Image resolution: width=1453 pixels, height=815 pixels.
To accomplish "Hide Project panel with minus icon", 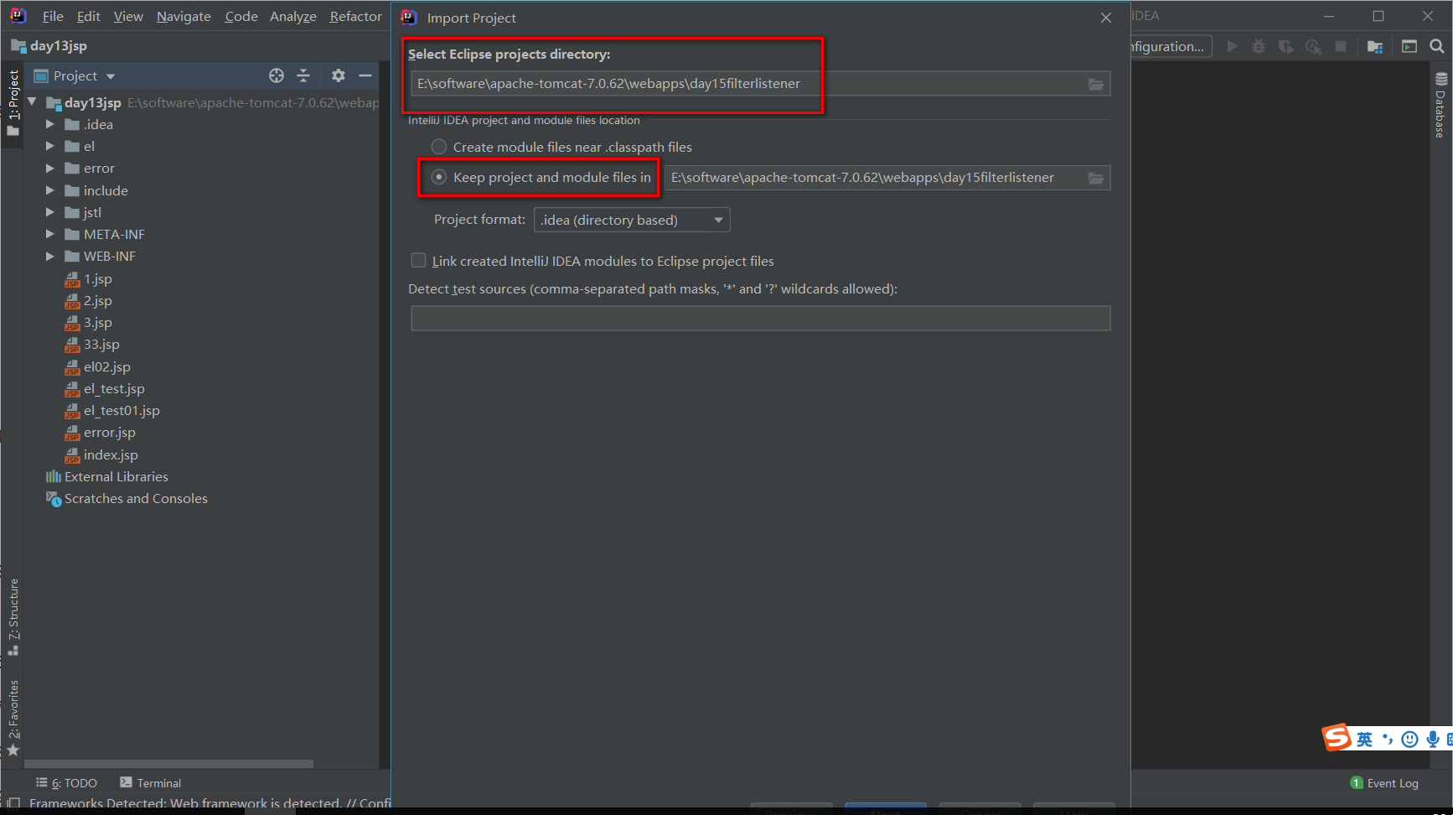I will [x=365, y=75].
